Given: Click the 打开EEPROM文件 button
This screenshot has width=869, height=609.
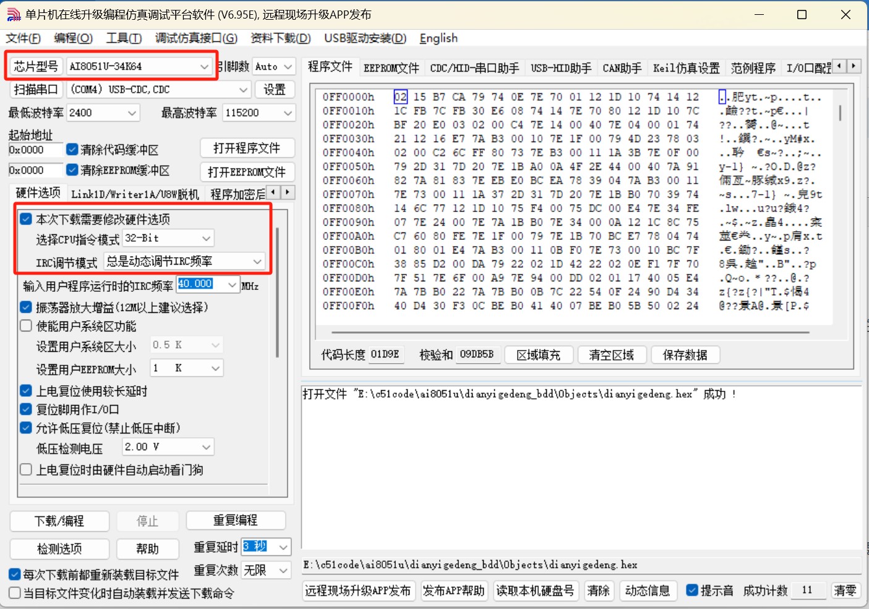Looking at the screenshot, I should tap(247, 172).
